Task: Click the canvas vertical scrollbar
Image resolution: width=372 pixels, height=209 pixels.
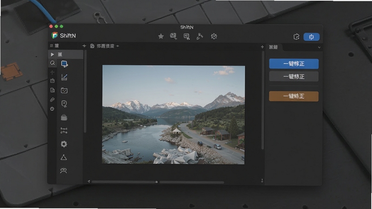Action: point(263,100)
